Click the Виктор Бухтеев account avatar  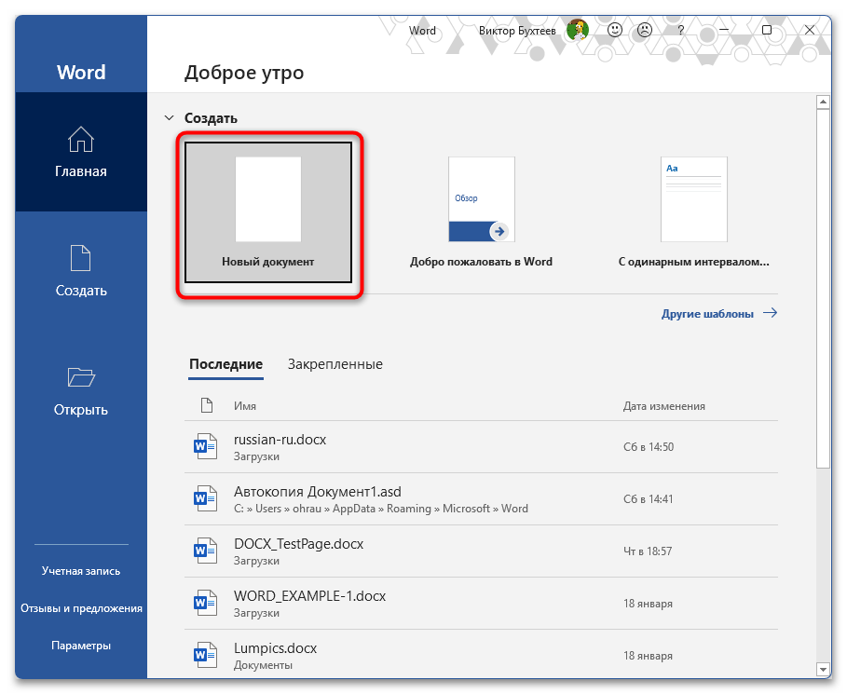point(577,30)
